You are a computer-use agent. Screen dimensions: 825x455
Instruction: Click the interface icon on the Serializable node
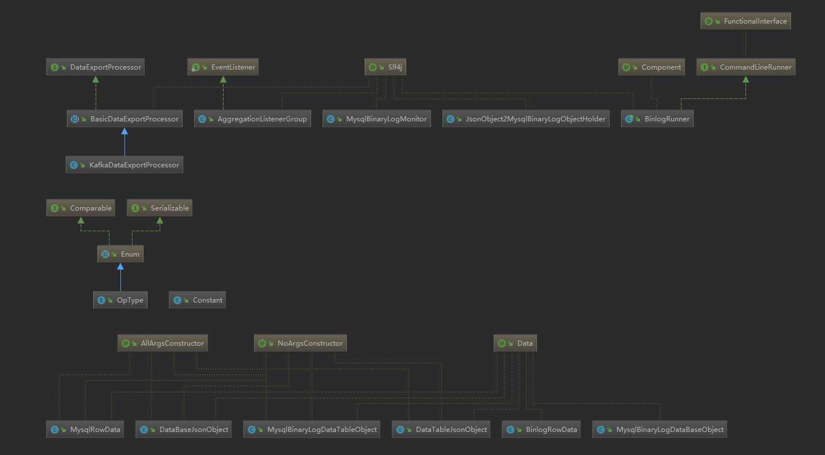[135, 208]
